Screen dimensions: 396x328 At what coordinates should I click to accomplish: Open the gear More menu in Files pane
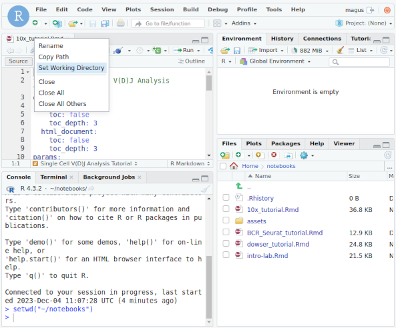307,155
